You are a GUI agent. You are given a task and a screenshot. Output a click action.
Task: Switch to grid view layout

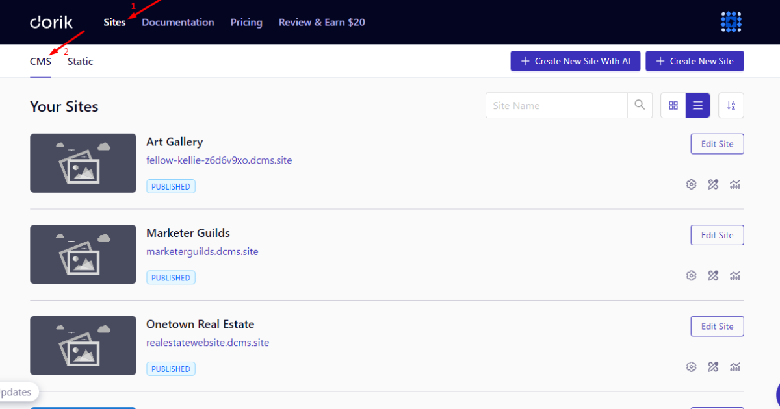(673, 105)
